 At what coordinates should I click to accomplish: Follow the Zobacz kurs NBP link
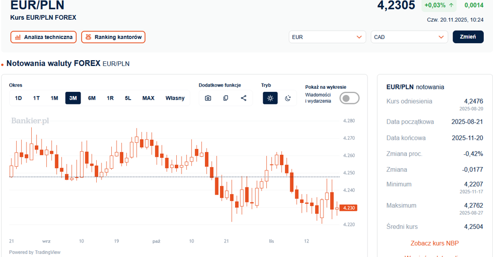pyautogui.click(x=435, y=243)
